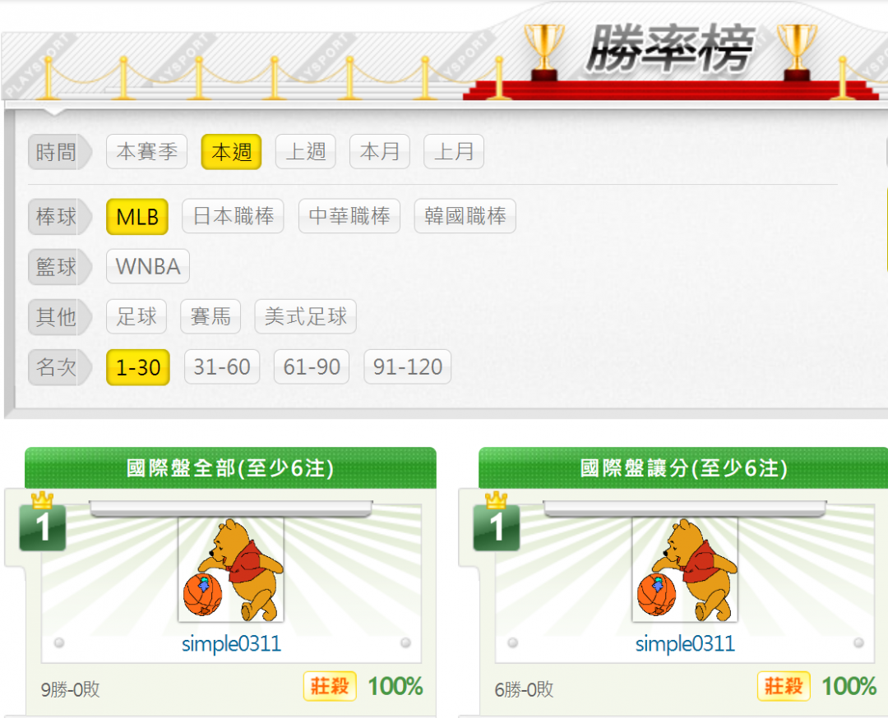Select the MLB league filter
This screenshot has width=888, height=718.
tap(137, 216)
